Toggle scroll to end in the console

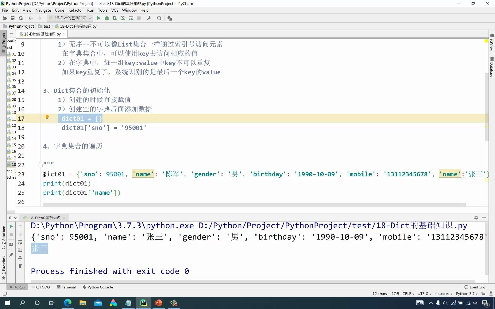point(20,250)
